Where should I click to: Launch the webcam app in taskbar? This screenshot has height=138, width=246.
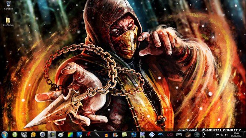click(43, 135)
